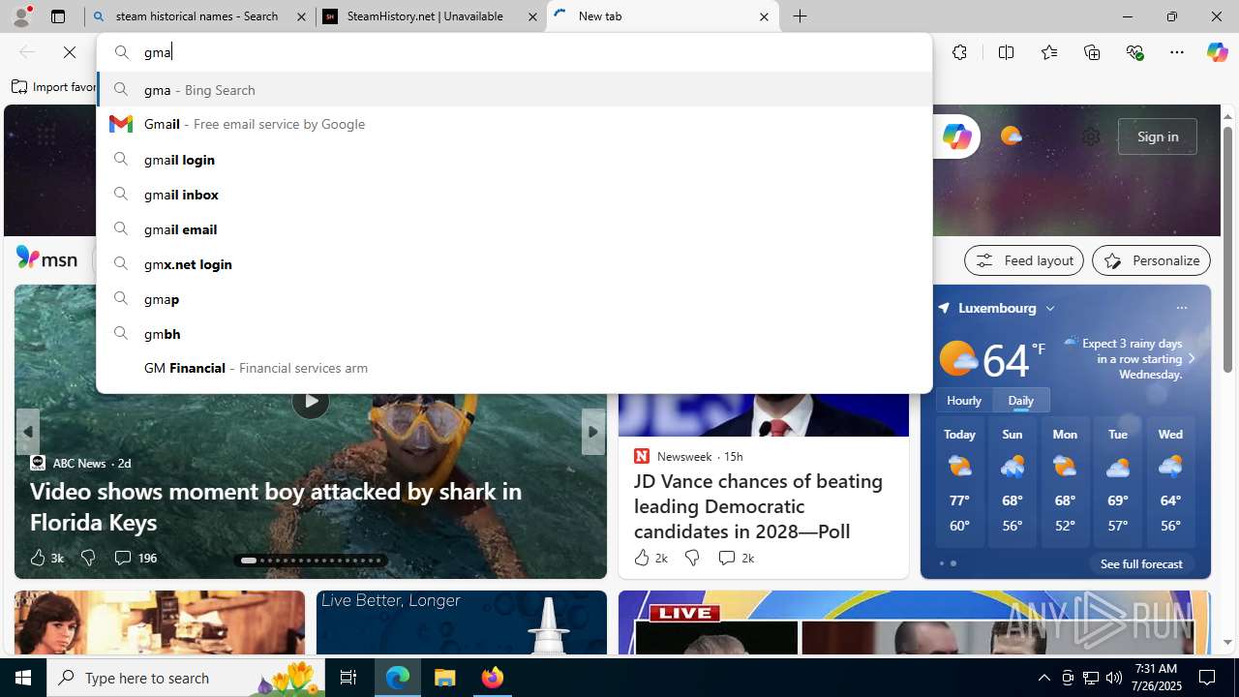Screen dimensions: 1239x697
Task: Dislike the shark attack story
Action: tap(88, 558)
